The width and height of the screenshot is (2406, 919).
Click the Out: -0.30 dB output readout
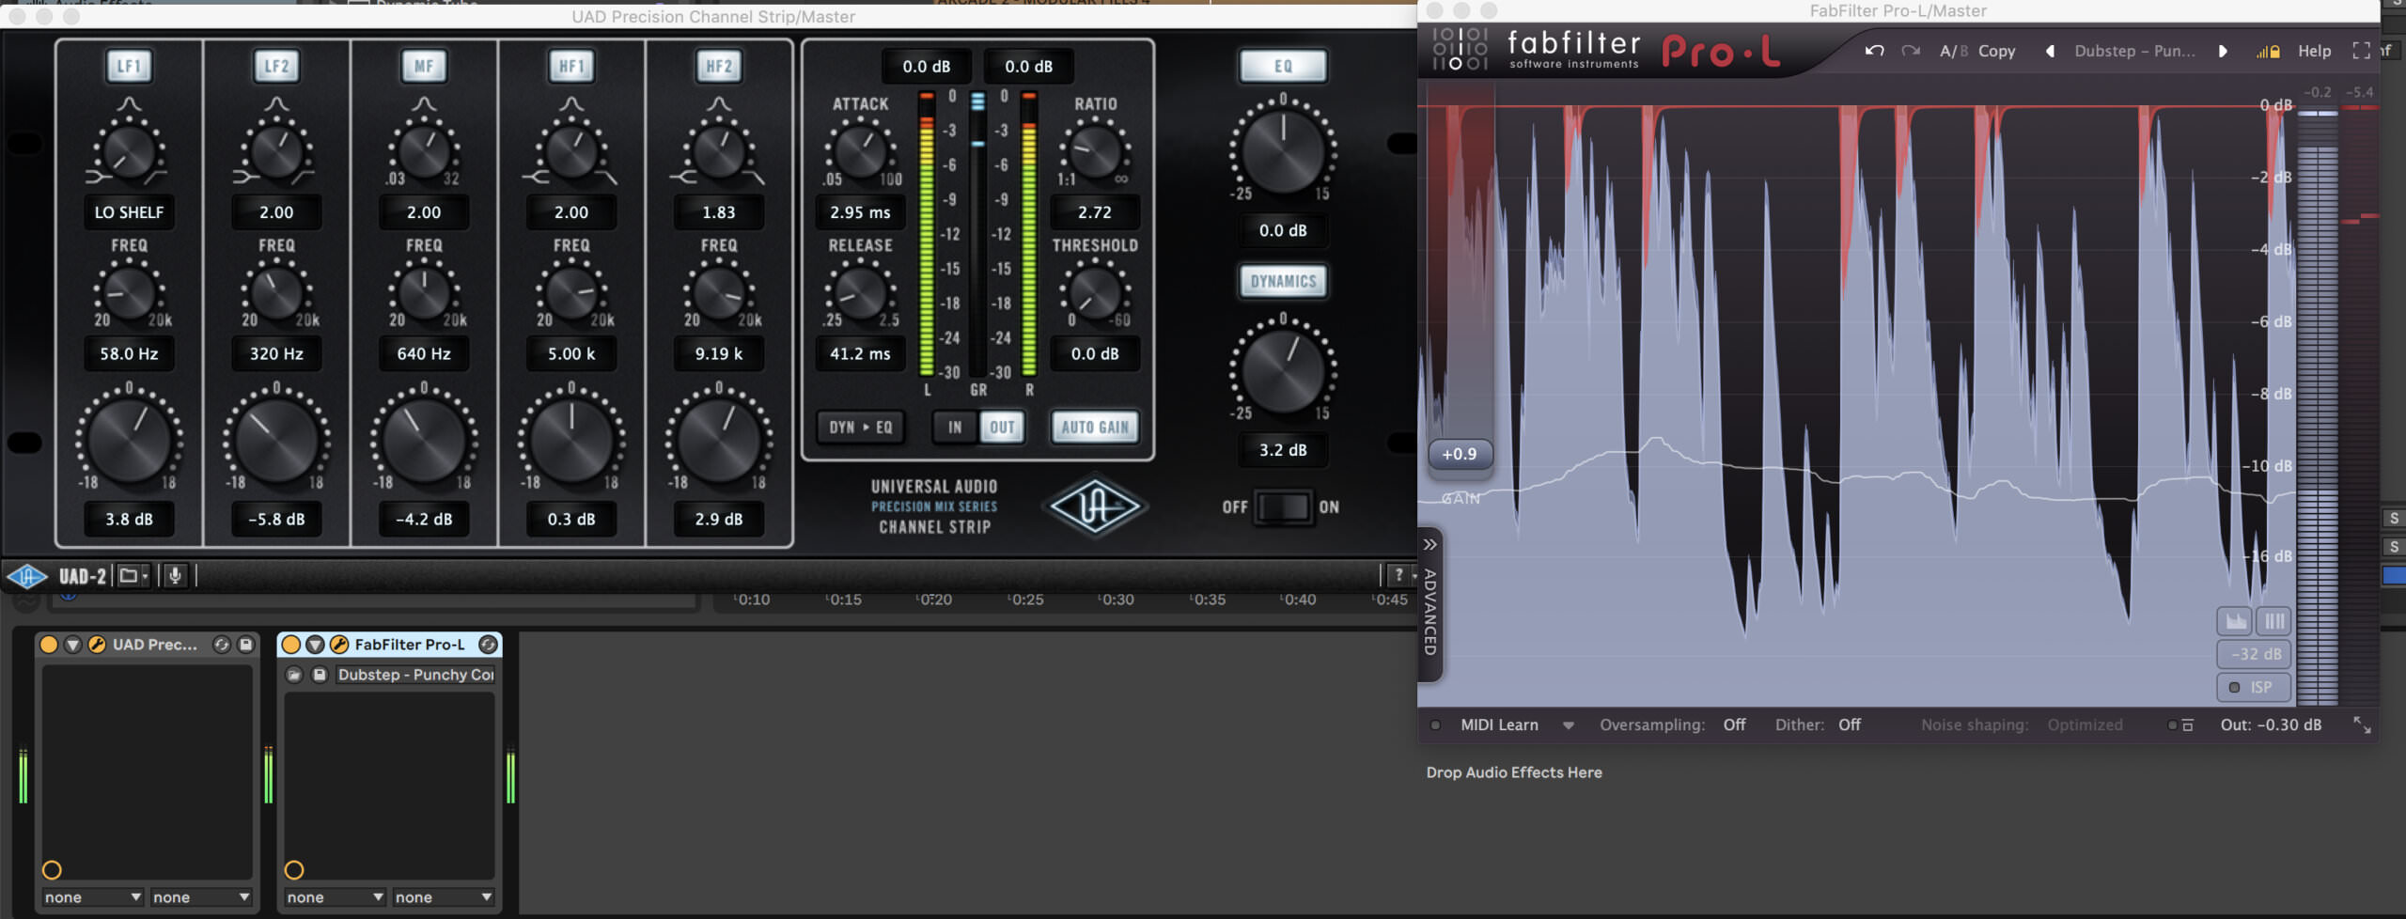pos(2271,724)
